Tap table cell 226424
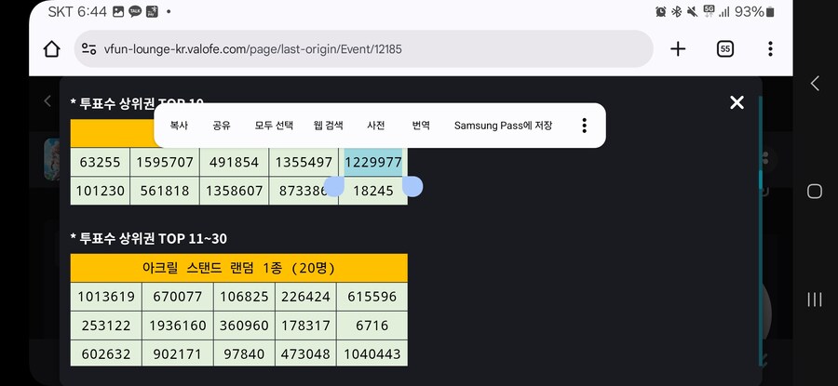 [x=305, y=297]
